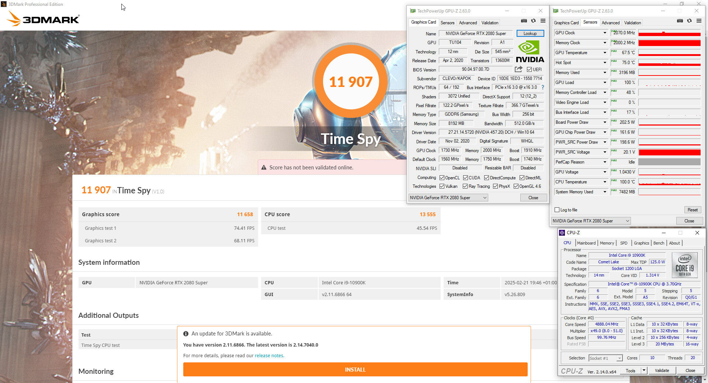Viewport: 708px width, 383px height.
Task: Toggle the DirectCompute checkbox
Action: coord(487,178)
